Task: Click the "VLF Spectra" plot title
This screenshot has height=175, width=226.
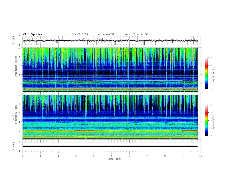Action: click(x=32, y=34)
